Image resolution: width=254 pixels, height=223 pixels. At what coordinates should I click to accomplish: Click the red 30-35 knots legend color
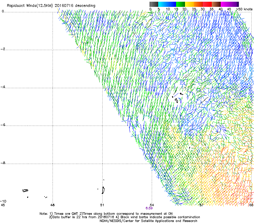pos(207,4)
